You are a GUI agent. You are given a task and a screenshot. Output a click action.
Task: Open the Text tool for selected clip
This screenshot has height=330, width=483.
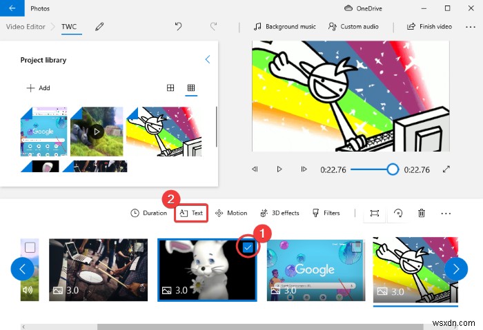point(191,213)
